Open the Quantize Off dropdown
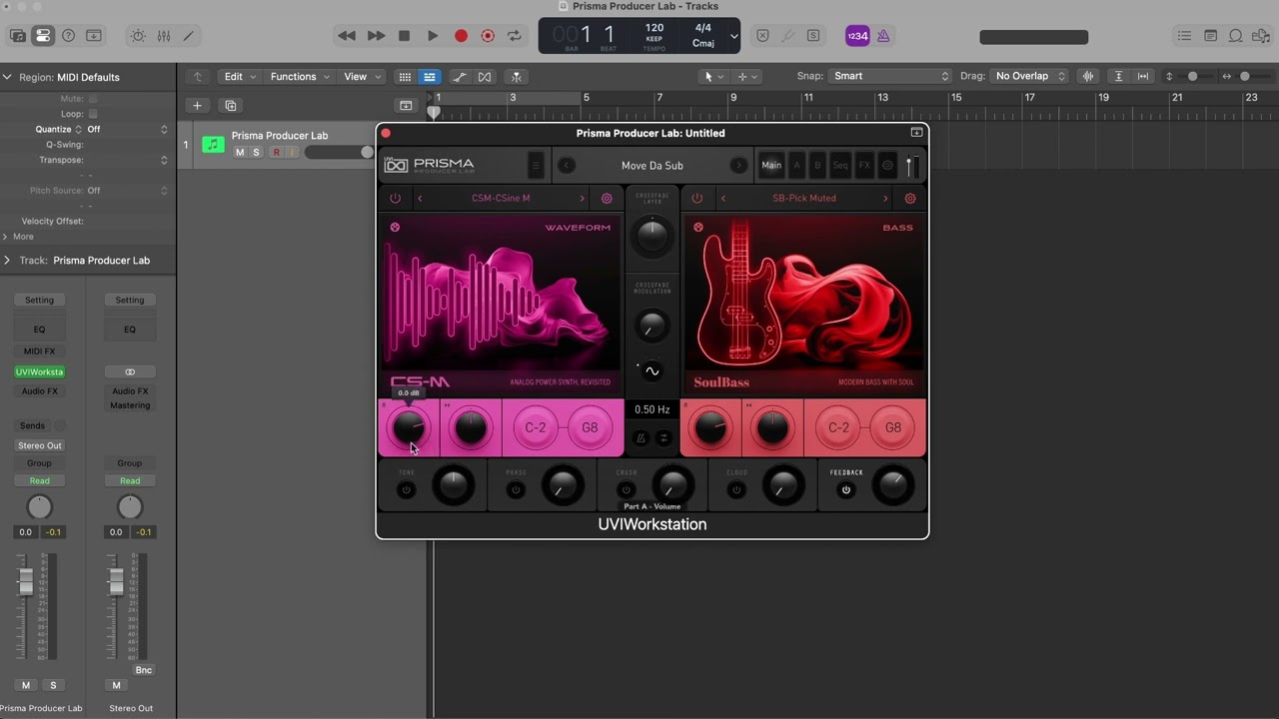Screen dimensions: 1279x719 point(128,130)
